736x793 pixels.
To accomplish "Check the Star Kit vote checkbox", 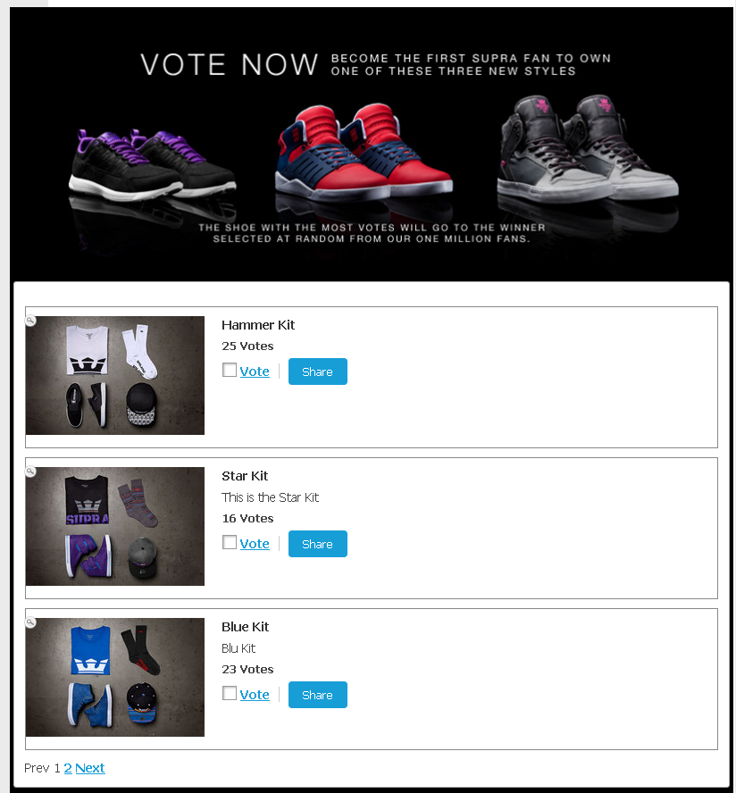I will pos(230,542).
